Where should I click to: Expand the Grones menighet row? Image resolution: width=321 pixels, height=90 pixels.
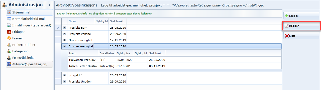coord(64,40)
